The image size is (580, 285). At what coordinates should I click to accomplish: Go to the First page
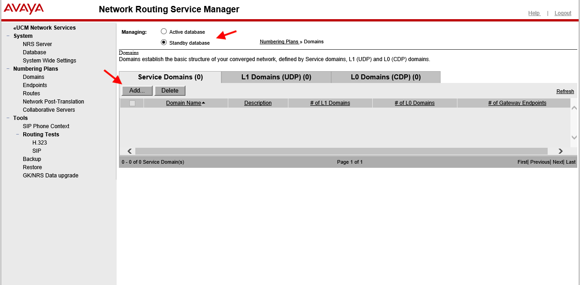(522, 162)
